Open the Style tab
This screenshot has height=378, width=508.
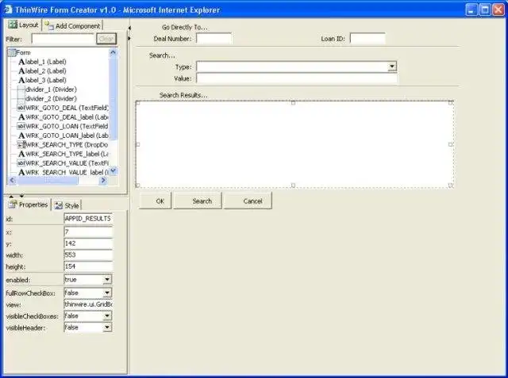click(x=67, y=205)
